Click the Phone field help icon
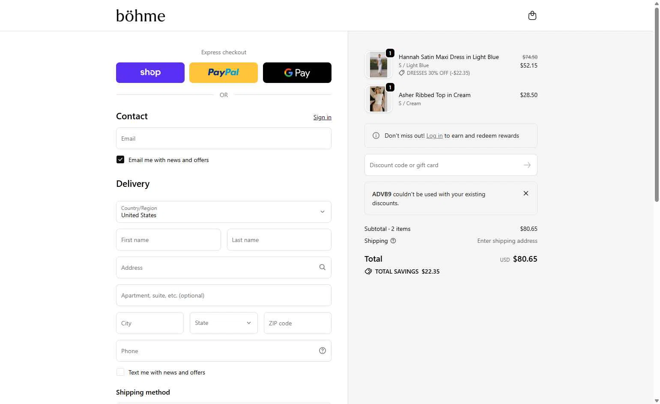The height and width of the screenshot is (404, 660). pyautogui.click(x=323, y=351)
